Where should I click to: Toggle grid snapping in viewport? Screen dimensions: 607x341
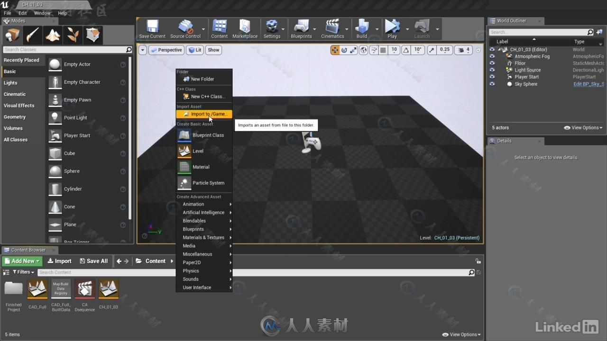click(383, 50)
